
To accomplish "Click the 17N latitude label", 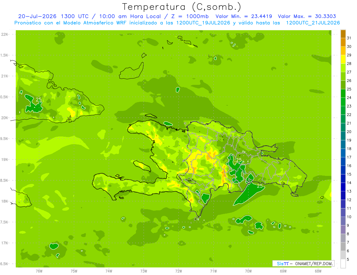I will coord(5,243).
